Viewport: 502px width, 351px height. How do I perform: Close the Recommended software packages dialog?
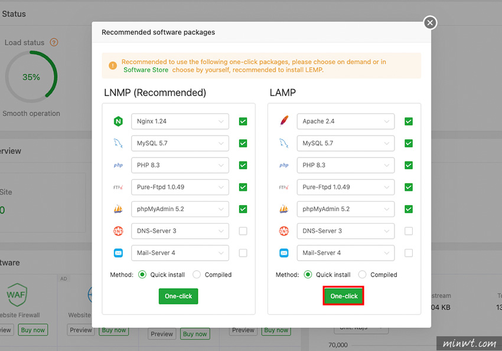point(430,22)
